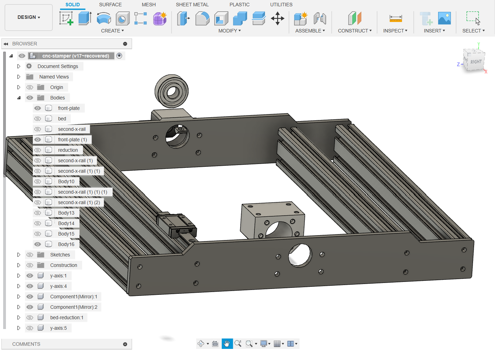Image resolution: width=495 pixels, height=351 pixels.
Task: Expand the Document Settings node
Action: click(x=19, y=66)
